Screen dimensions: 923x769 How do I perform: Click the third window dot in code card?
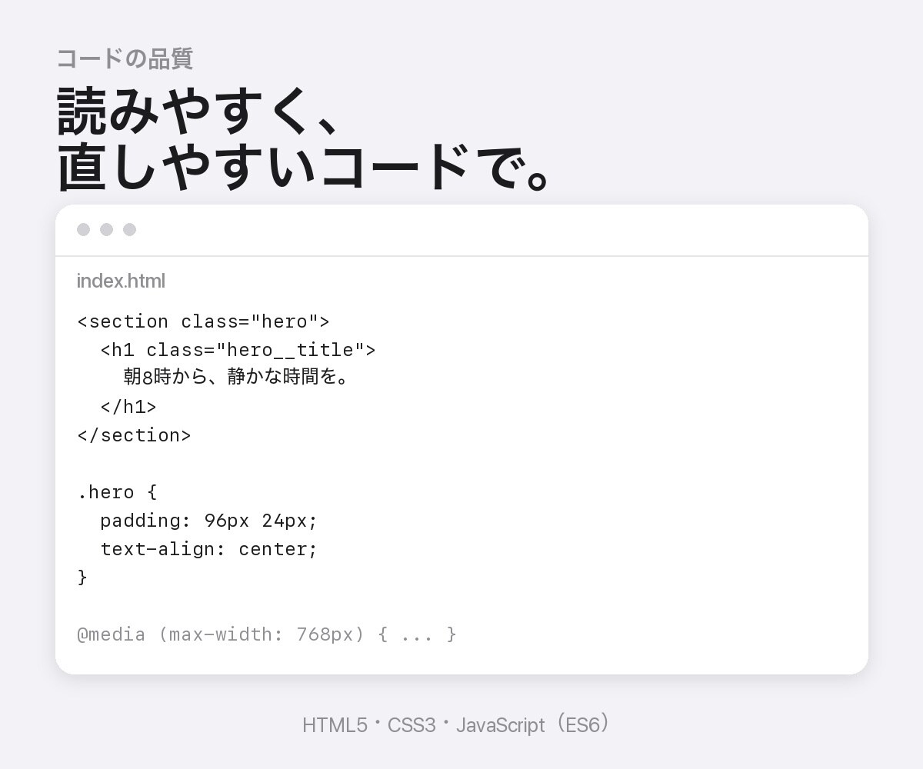[130, 230]
